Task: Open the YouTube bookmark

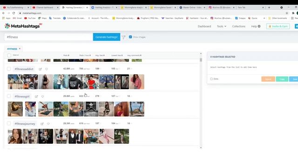Action: click(x=30, y=18)
